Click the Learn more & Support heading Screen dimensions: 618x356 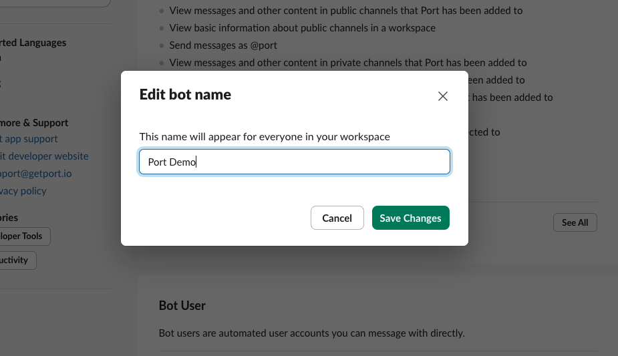coord(34,123)
